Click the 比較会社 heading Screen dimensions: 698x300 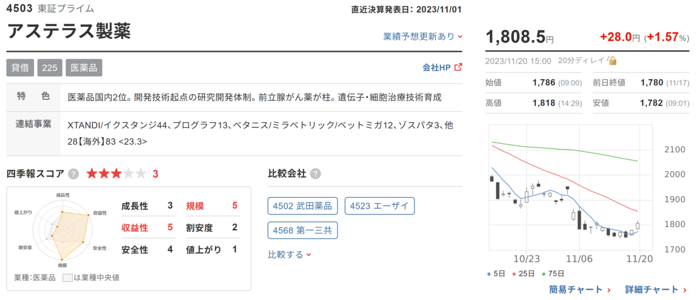[x=287, y=174]
